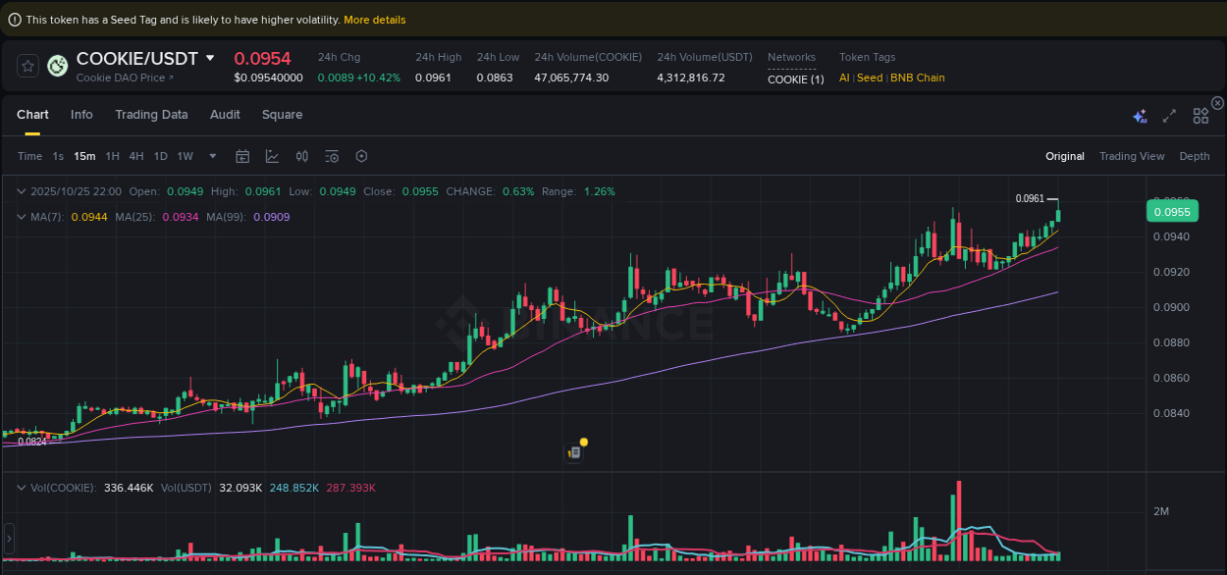Image resolution: width=1227 pixels, height=575 pixels.
Task: Switch chart style using the line-chart icon
Action: [272, 156]
